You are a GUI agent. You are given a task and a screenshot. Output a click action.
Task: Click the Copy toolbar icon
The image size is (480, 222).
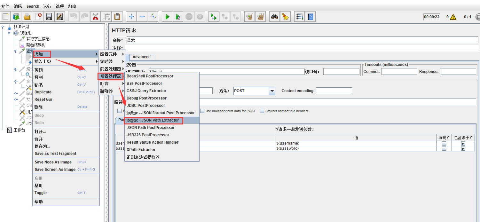106,17
